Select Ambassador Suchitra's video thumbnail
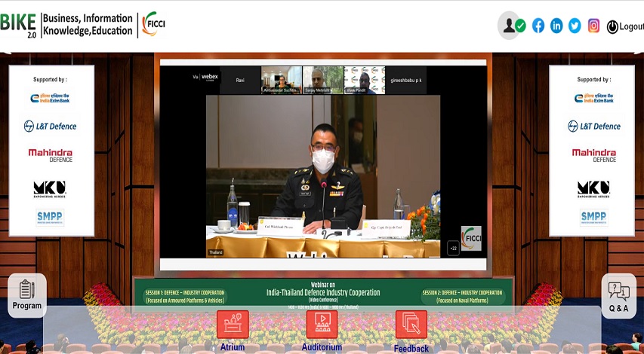 [282, 80]
